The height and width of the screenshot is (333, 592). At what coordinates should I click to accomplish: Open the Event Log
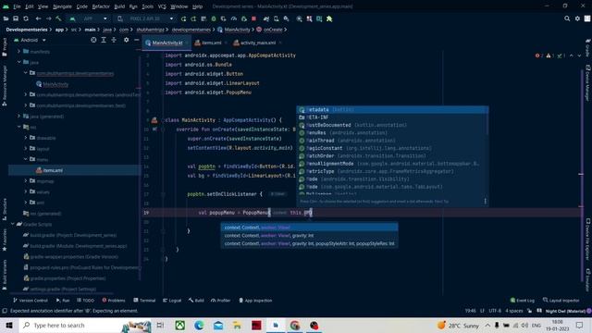coord(522,301)
